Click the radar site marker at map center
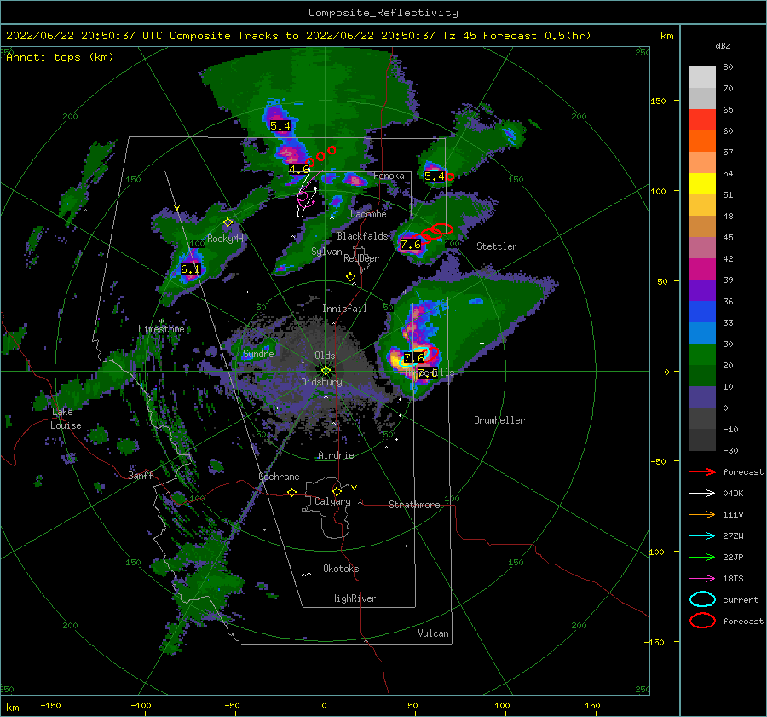This screenshot has width=767, height=717. [326, 371]
